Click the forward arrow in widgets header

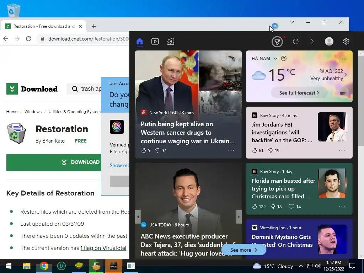coord(312,42)
